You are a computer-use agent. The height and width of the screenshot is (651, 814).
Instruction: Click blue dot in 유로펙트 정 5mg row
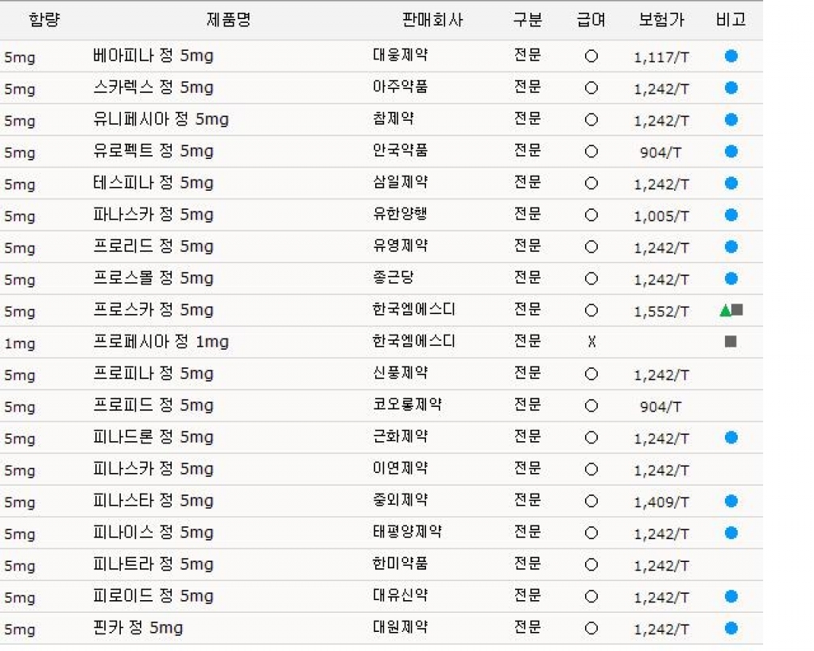[731, 152]
